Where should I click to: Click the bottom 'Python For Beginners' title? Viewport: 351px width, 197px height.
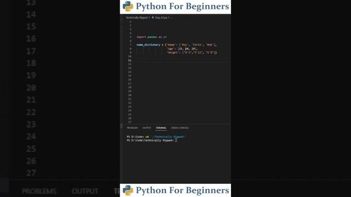click(183, 190)
